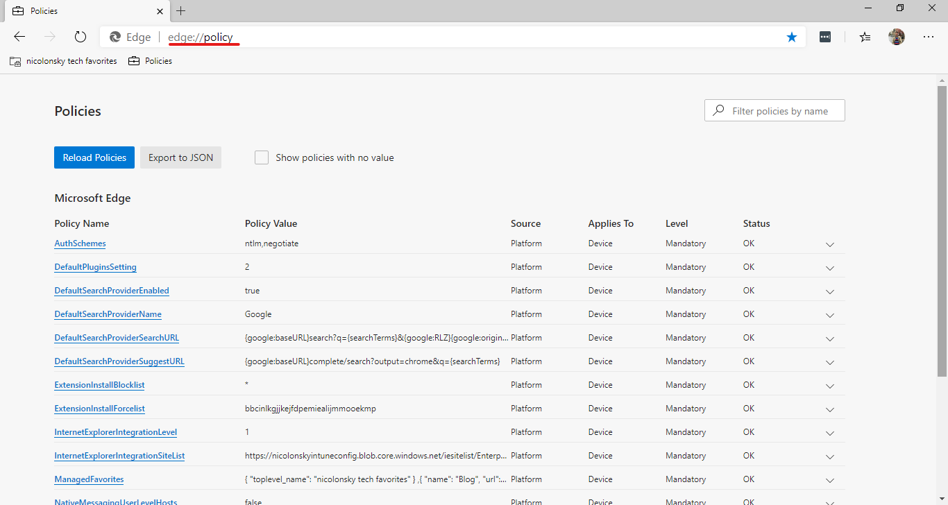Expand the DefaultSearchProviderEnabled row

(830, 291)
